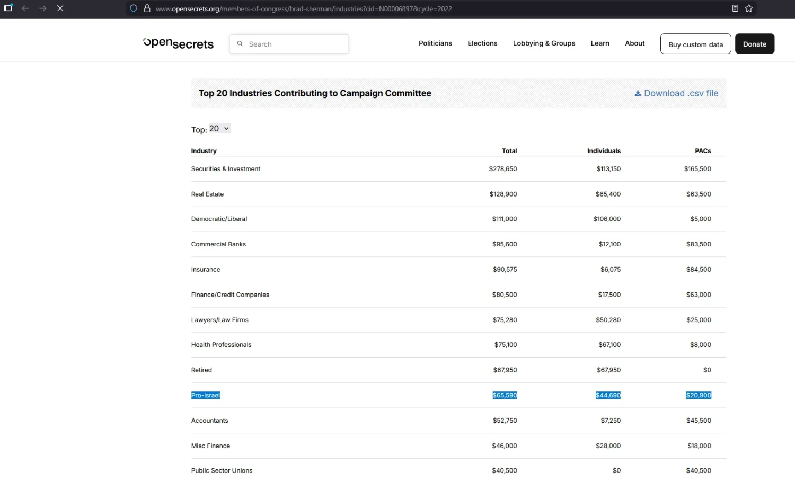795x481 pixels.
Task: Click the highlighted Pro-Israel row label
Action: pos(206,395)
